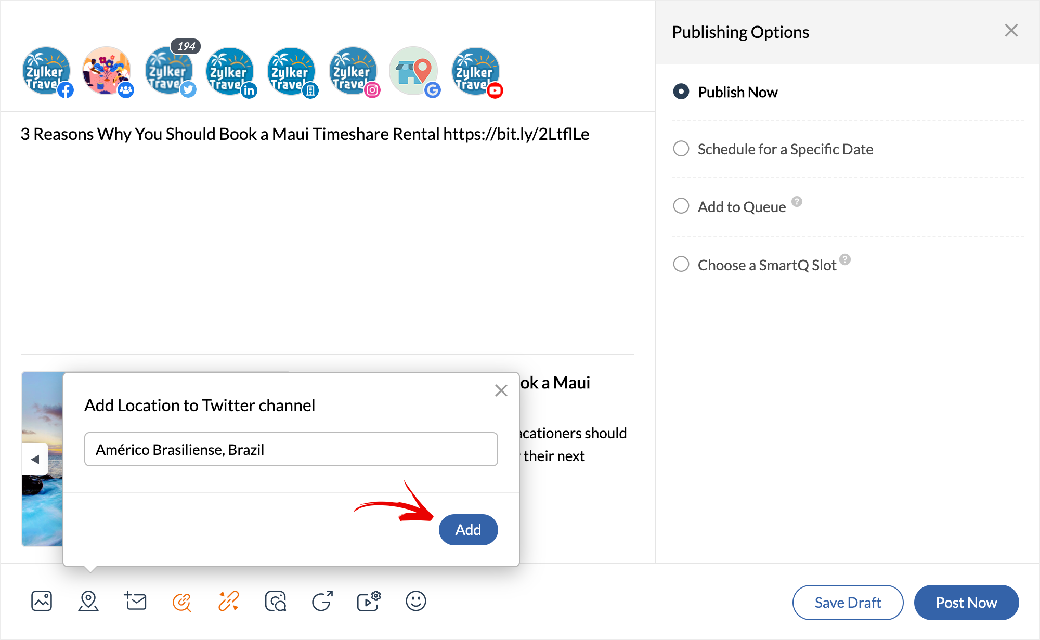The image size is (1040, 640).
Task: Click the media search icon
Action: click(x=276, y=601)
